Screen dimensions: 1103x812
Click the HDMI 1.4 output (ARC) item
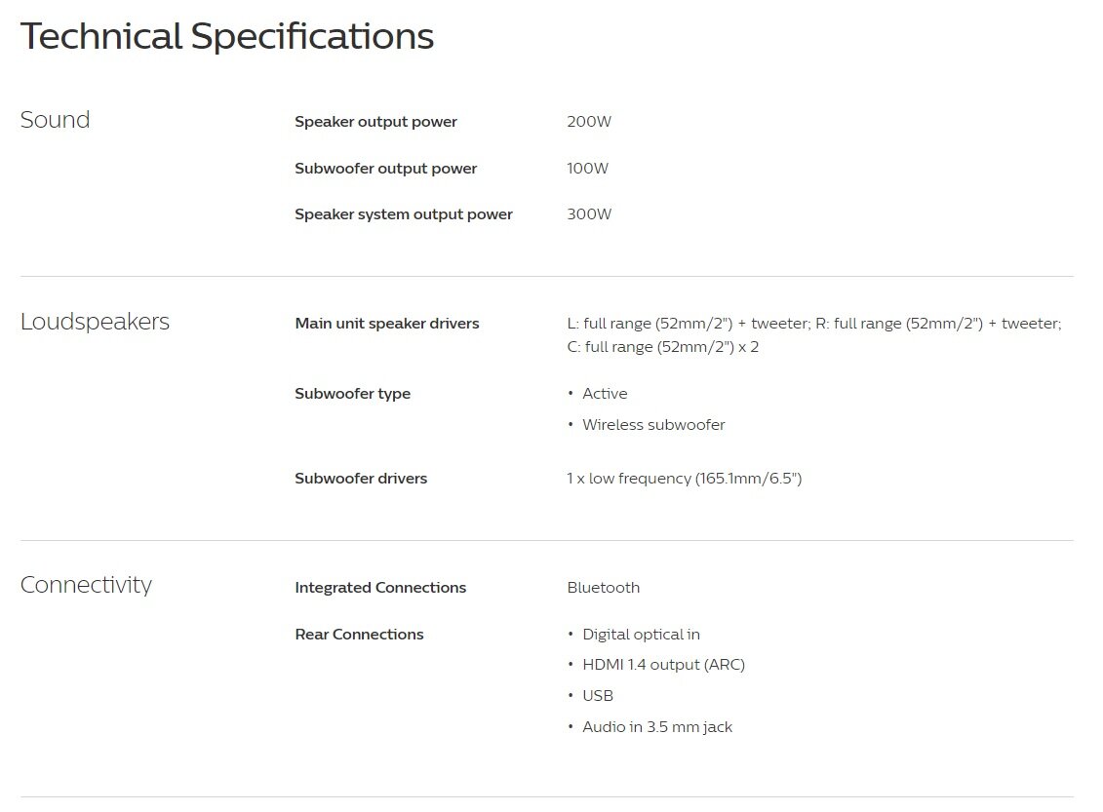tap(663, 665)
